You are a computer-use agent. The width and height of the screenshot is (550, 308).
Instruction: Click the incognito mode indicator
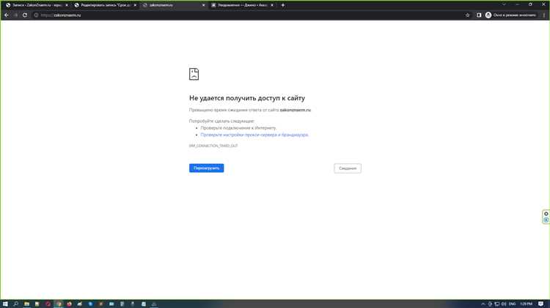[510, 15]
